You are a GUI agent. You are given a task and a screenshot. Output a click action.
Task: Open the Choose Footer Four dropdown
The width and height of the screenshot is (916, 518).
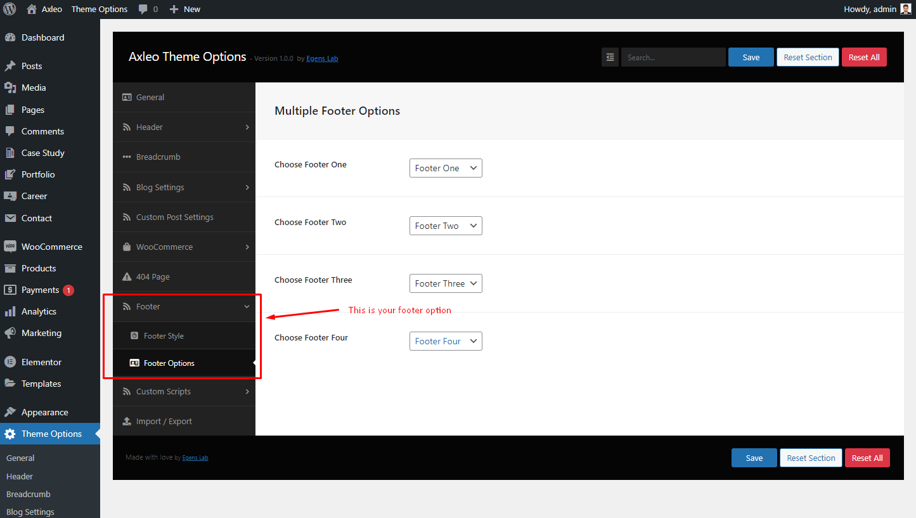tap(446, 341)
